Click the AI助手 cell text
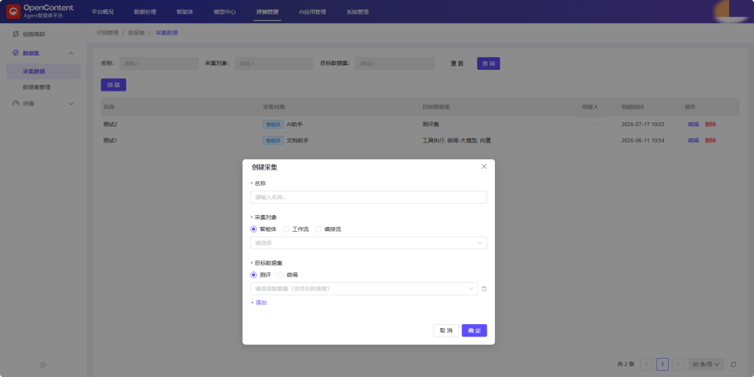 coord(295,124)
